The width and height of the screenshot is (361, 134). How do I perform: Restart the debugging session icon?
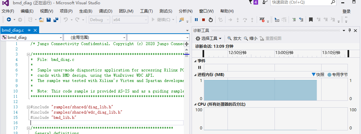211,20
